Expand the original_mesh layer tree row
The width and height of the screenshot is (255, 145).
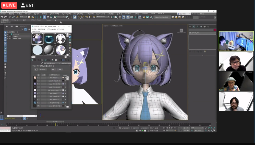[x=8, y=38]
